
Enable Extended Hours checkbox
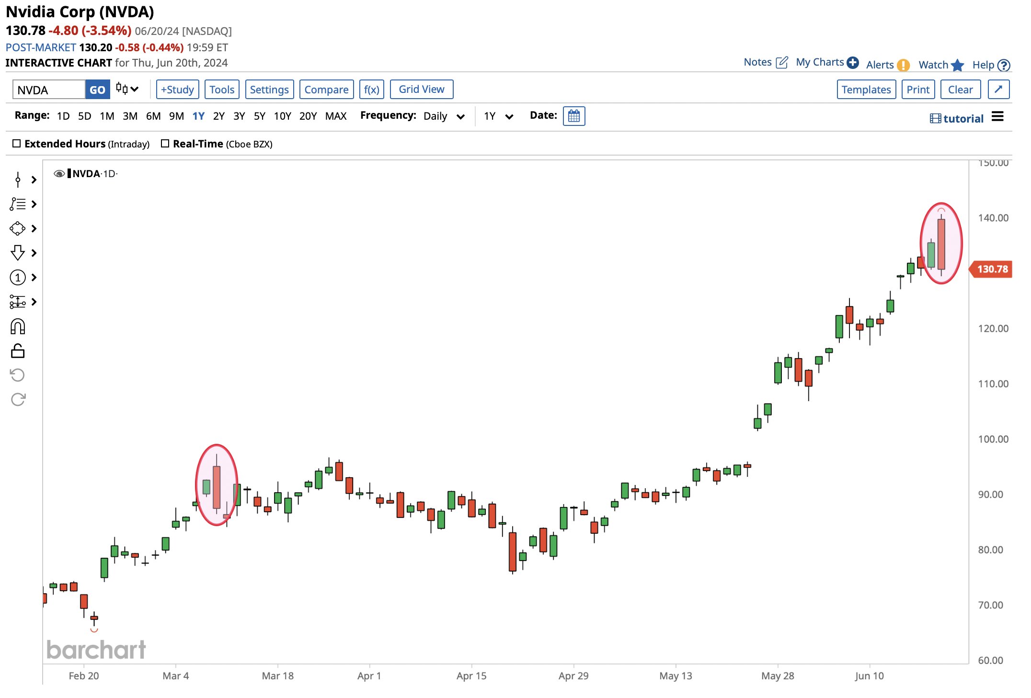coord(17,144)
